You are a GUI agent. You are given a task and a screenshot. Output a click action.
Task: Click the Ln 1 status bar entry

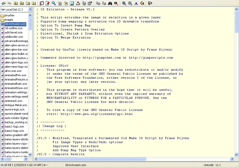pyautogui.click(x=218, y=165)
